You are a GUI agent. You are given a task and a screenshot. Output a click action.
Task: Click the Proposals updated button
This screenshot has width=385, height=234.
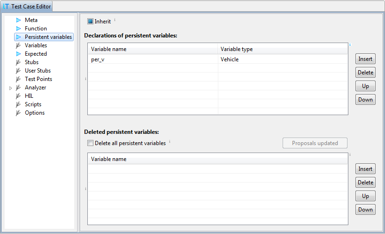[315, 143]
